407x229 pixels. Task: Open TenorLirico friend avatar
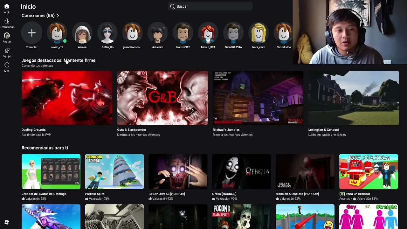click(284, 33)
